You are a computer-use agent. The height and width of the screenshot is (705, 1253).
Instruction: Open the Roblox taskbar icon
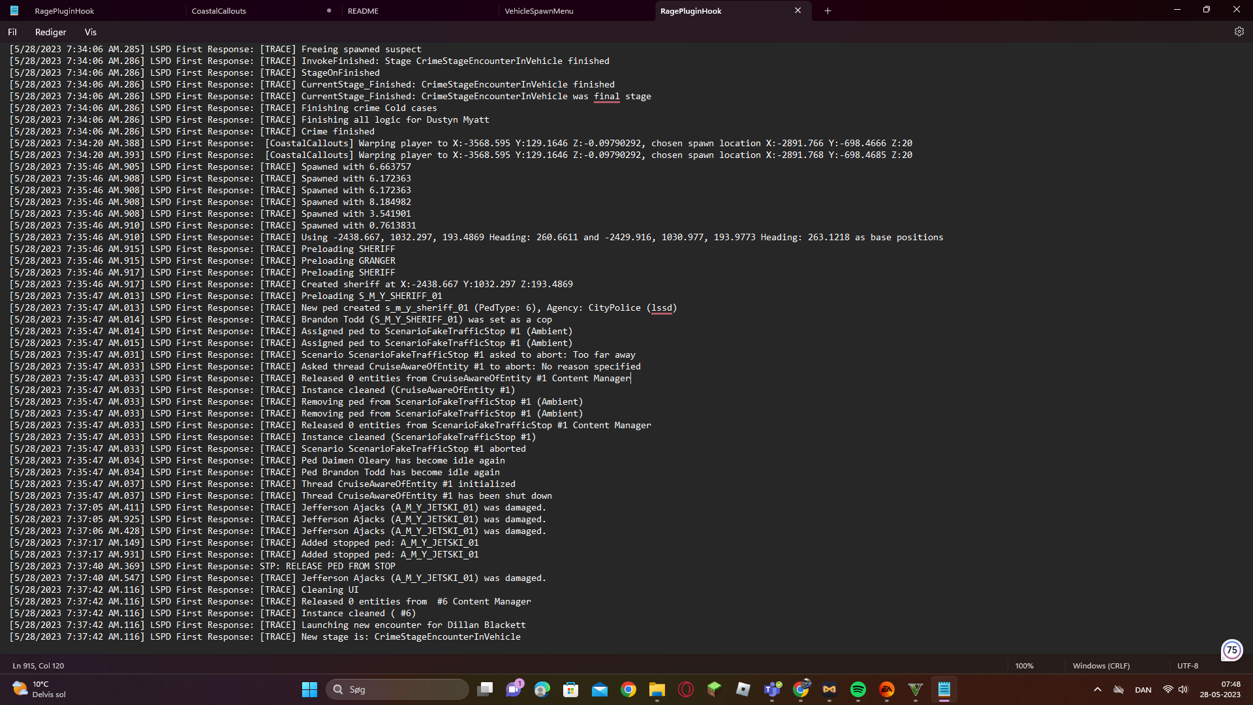pos(743,689)
